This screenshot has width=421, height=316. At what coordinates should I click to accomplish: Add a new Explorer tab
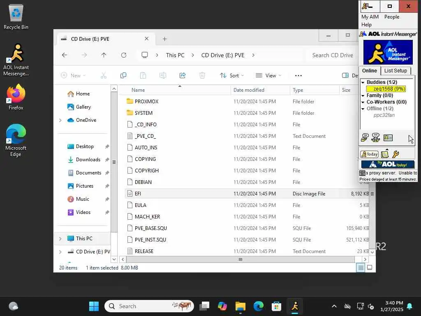164,39
